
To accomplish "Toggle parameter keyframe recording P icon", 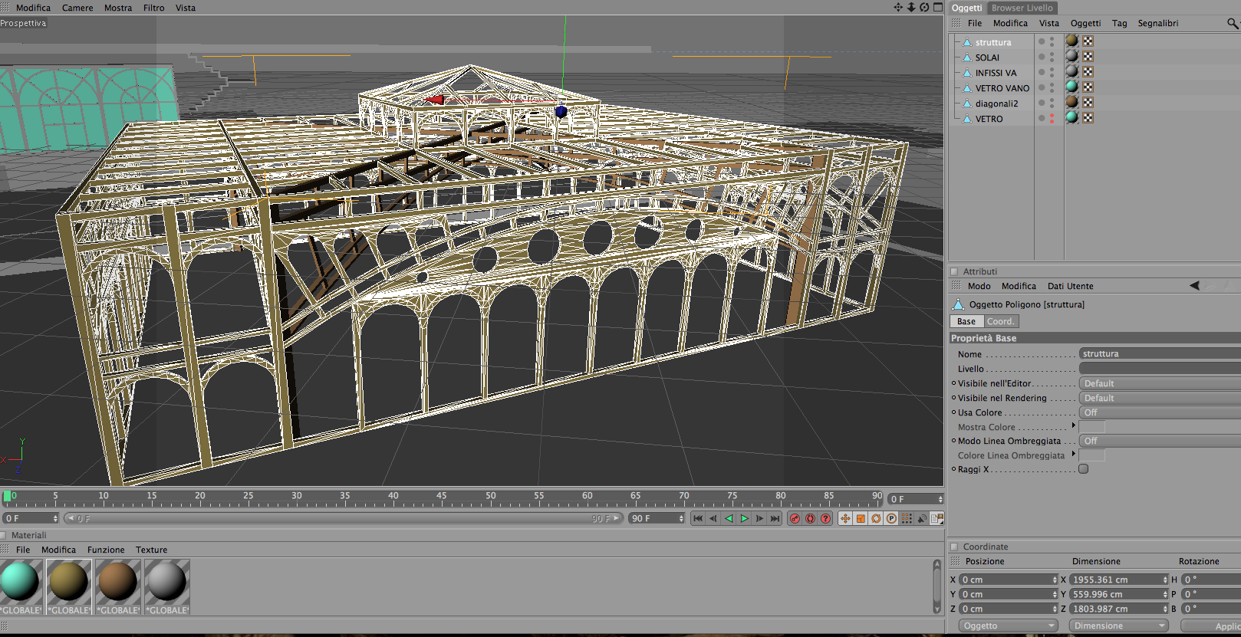I will tap(891, 519).
